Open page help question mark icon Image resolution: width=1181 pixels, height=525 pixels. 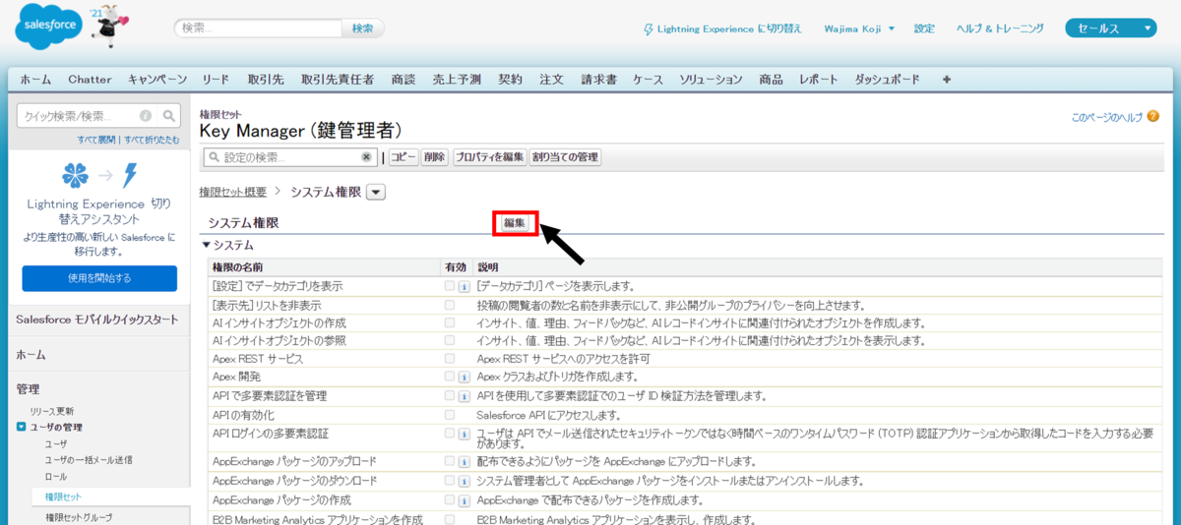coord(1152,117)
